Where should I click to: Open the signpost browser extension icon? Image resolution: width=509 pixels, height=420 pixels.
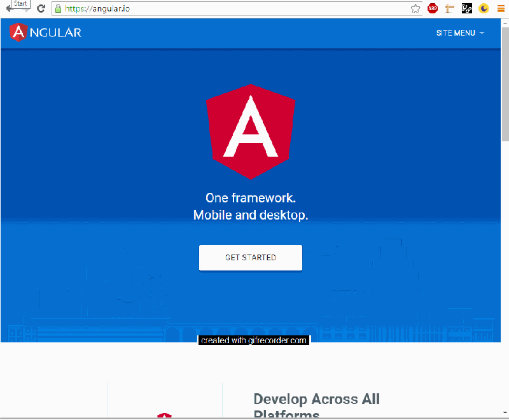450,8
